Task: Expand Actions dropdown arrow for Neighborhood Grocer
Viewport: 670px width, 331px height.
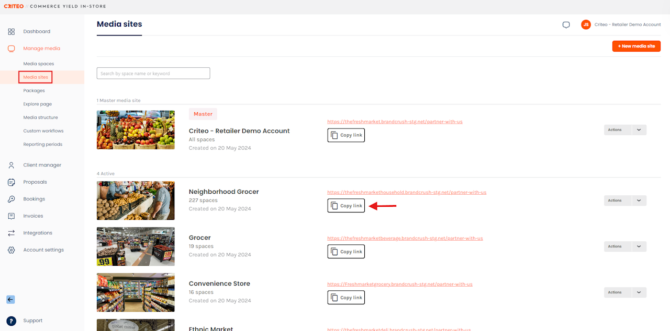Action: tap(639, 200)
